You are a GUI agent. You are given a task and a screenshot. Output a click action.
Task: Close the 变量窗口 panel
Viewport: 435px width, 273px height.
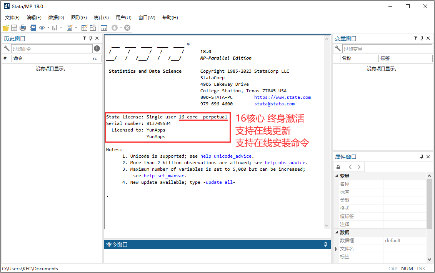tap(428, 38)
